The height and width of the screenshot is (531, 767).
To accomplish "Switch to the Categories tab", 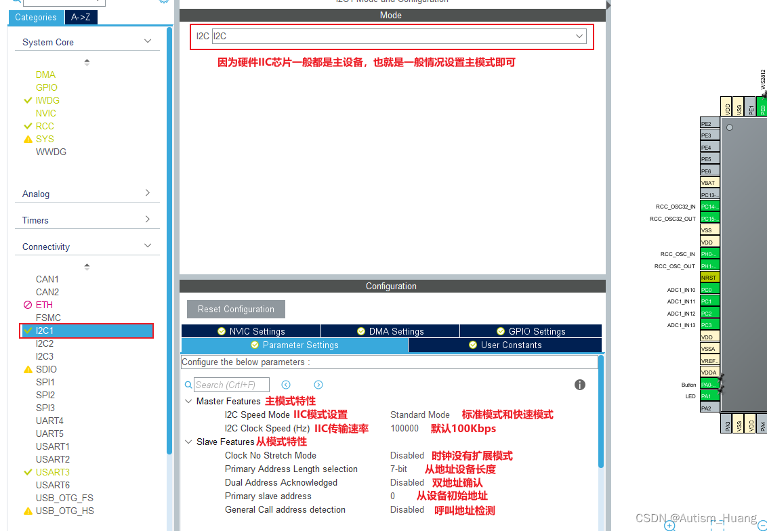I will tap(36, 17).
